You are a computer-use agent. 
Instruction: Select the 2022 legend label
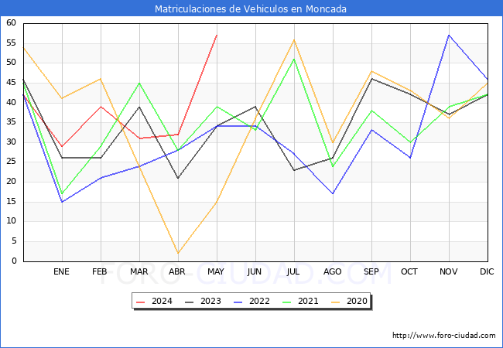259,302
